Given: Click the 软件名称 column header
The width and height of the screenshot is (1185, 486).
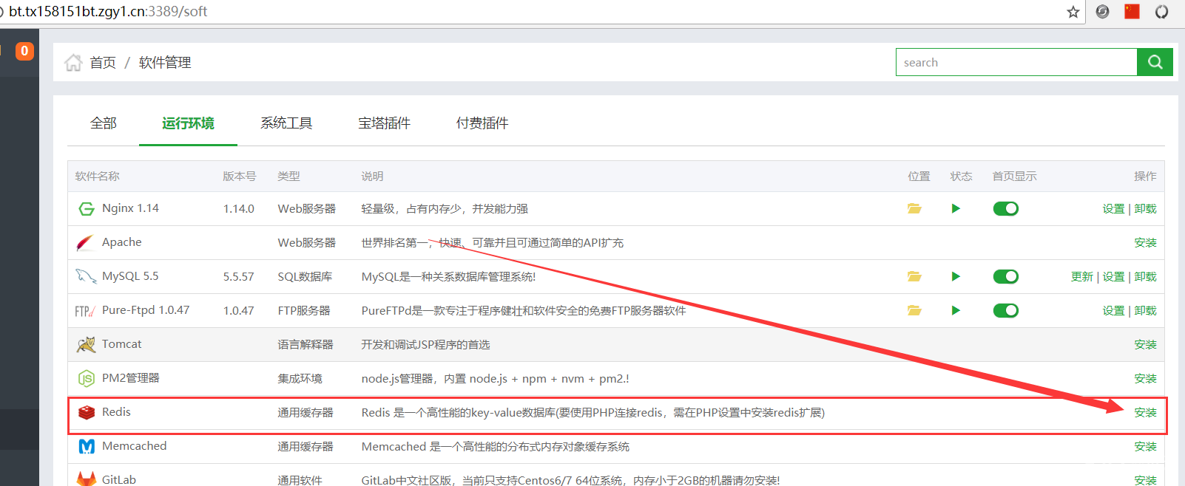Looking at the screenshot, I should click(98, 177).
